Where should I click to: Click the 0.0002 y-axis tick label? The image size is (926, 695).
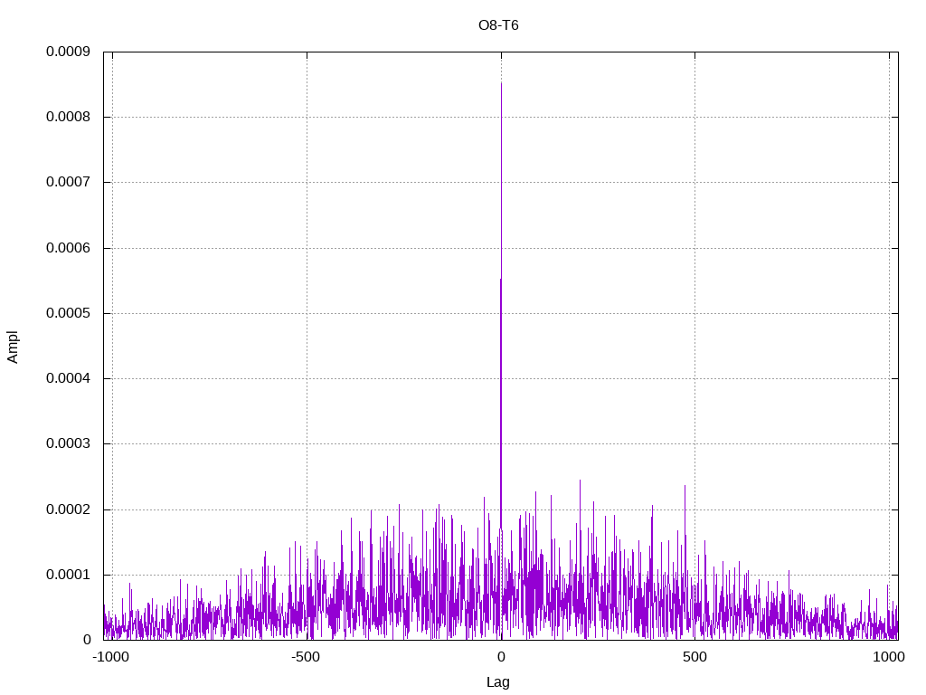(69, 509)
